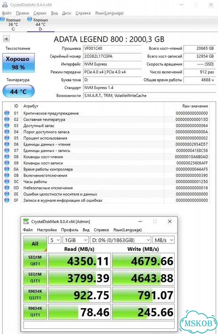Click the RND4K Q1T1 write result 245.66
The image size is (218, 334).
pos(143,312)
